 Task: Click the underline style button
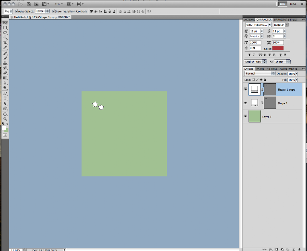point(280,55)
